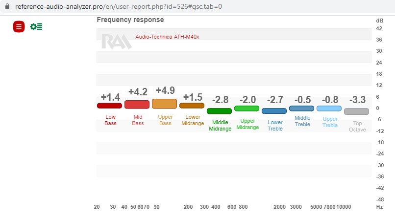Select the Middle Treble steel-blue bar
Viewport: 395px width, 219px height.
pyautogui.click(x=301, y=109)
